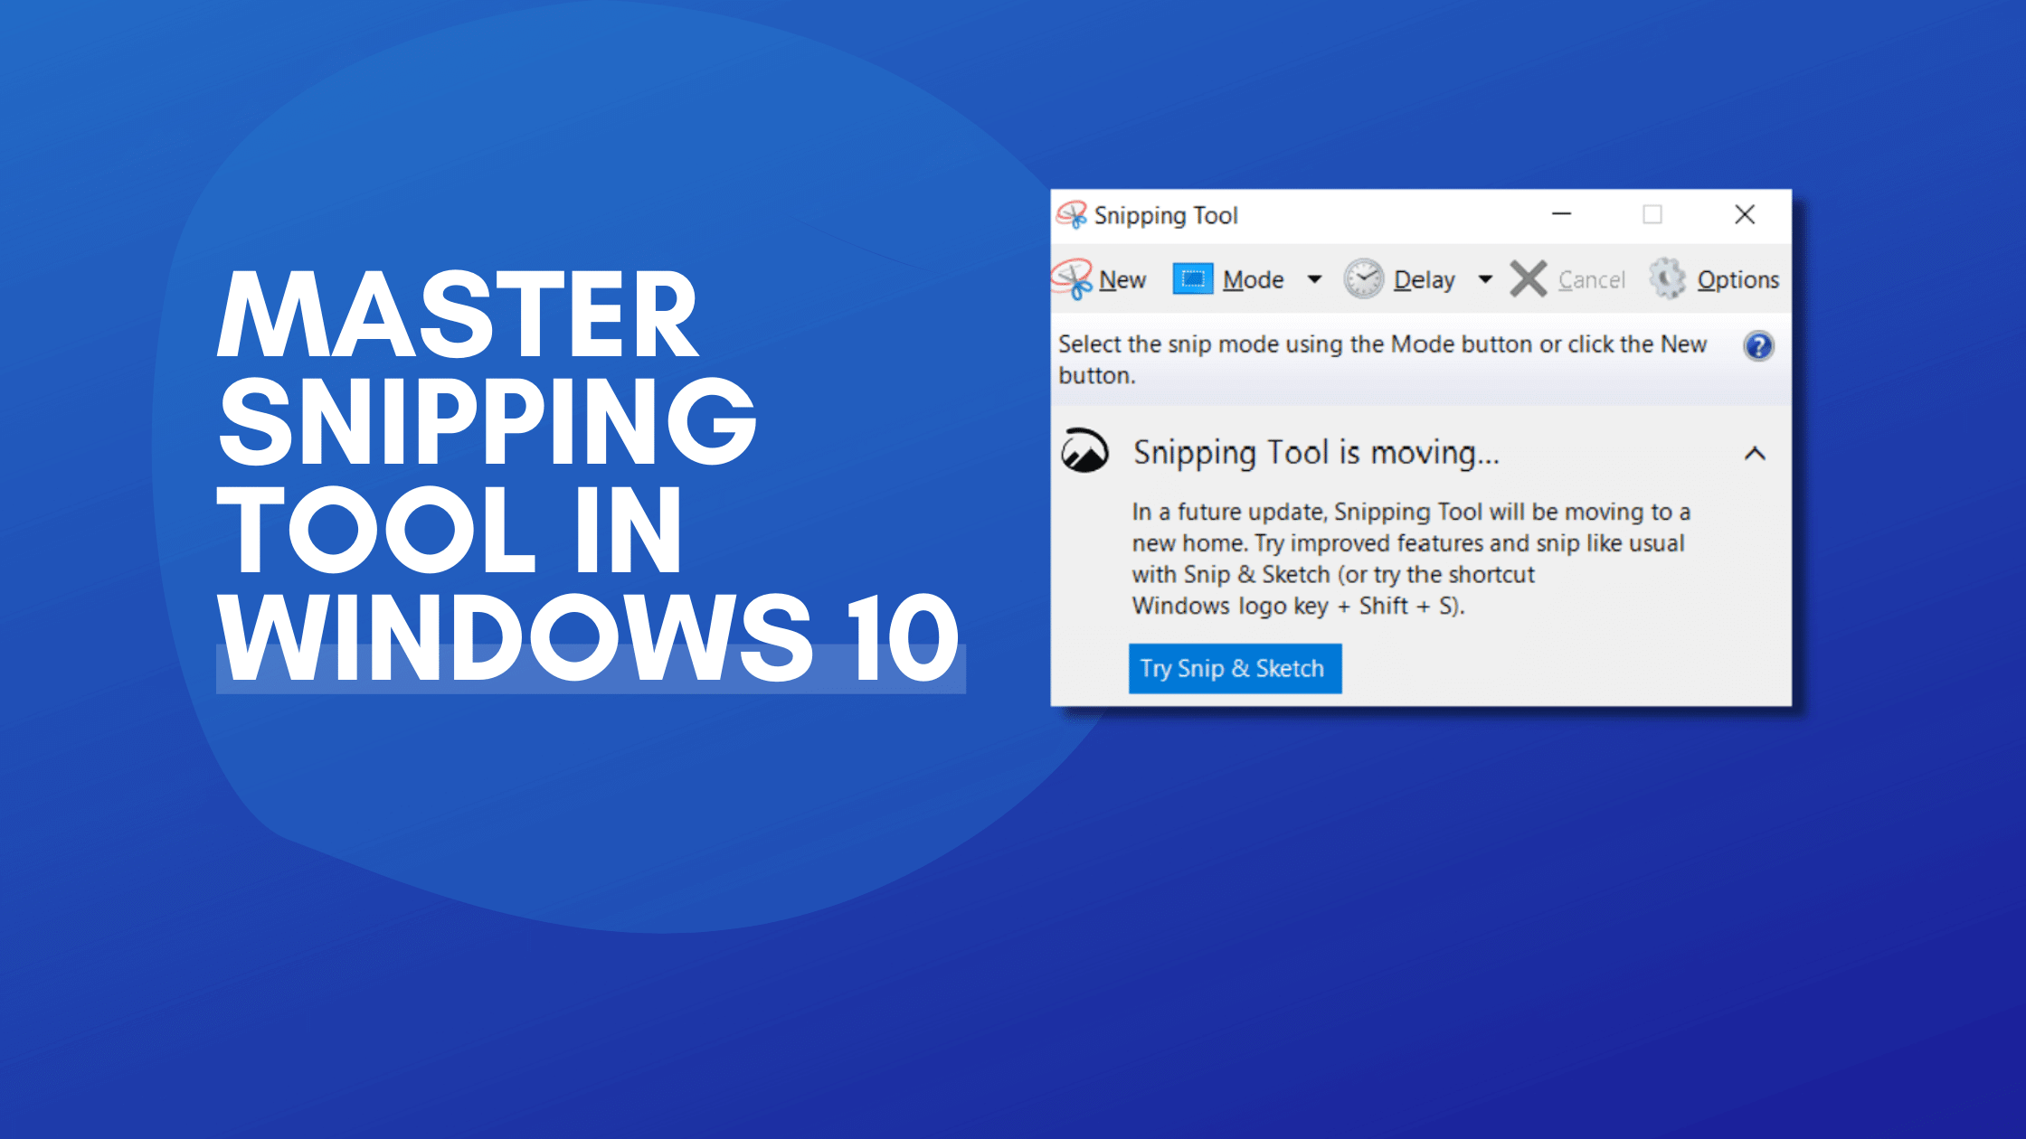The image size is (2026, 1139).
Task: Click the Delay clock icon
Action: [x=1363, y=279]
